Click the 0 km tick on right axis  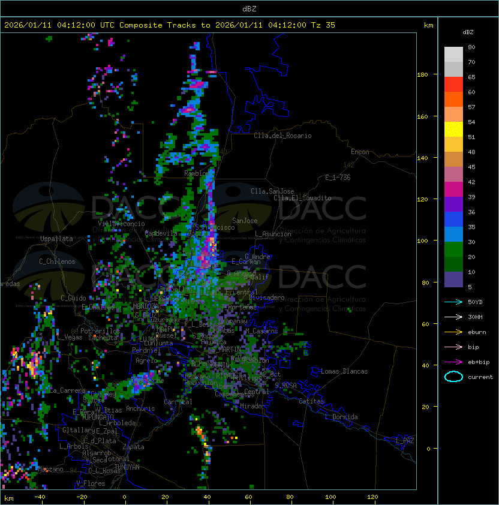[428, 449]
